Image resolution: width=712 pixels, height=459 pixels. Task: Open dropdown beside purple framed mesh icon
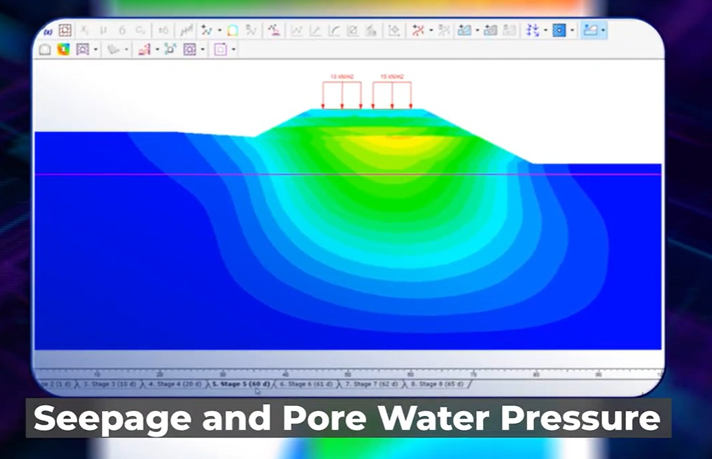96,50
